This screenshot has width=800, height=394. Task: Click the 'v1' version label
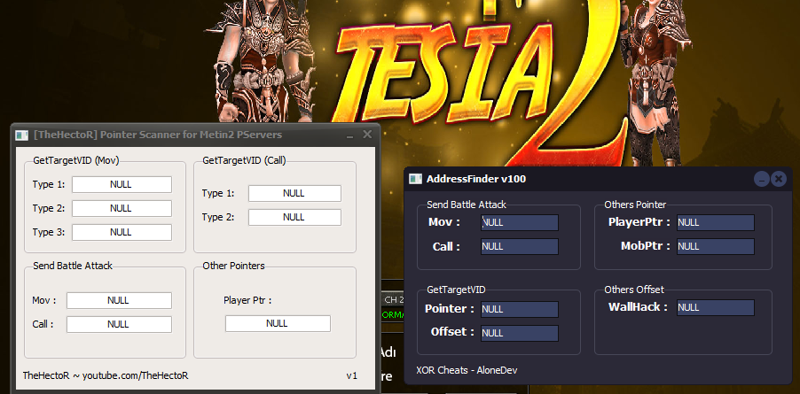[x=352, y=375]
